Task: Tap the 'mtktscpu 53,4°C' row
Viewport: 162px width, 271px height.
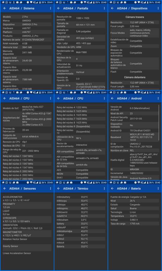Action: (81, 201)
